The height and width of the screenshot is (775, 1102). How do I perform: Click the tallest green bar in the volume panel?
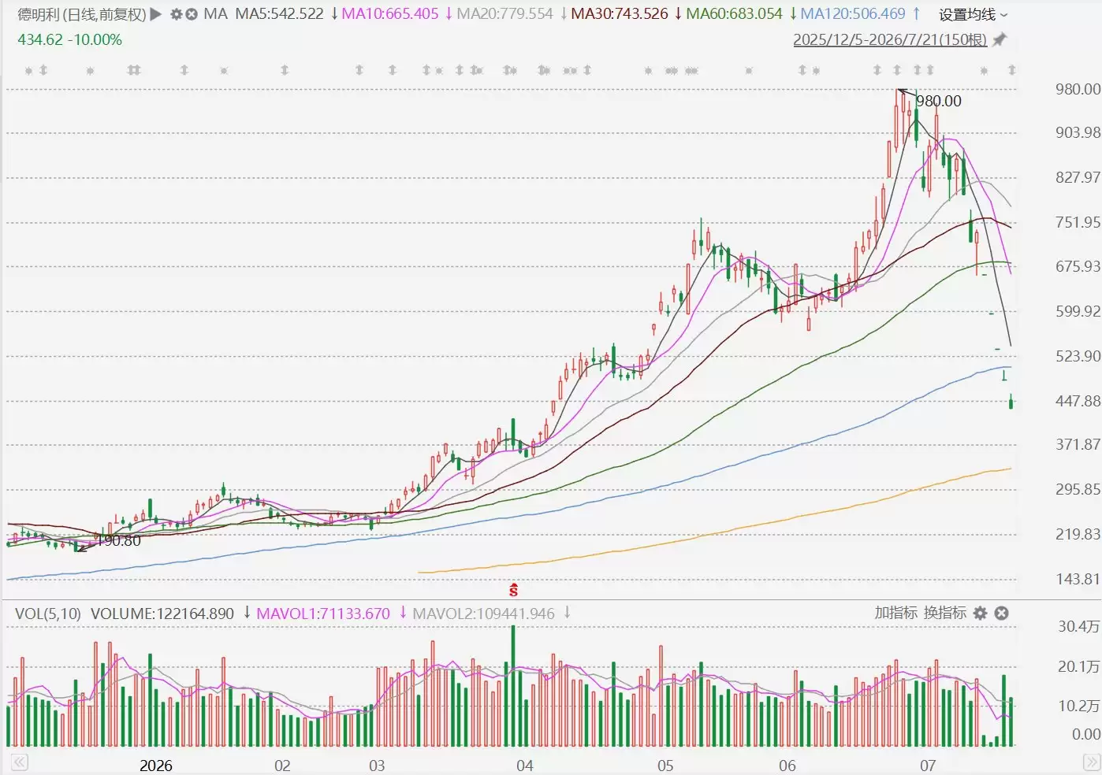(x=513, y=686)
